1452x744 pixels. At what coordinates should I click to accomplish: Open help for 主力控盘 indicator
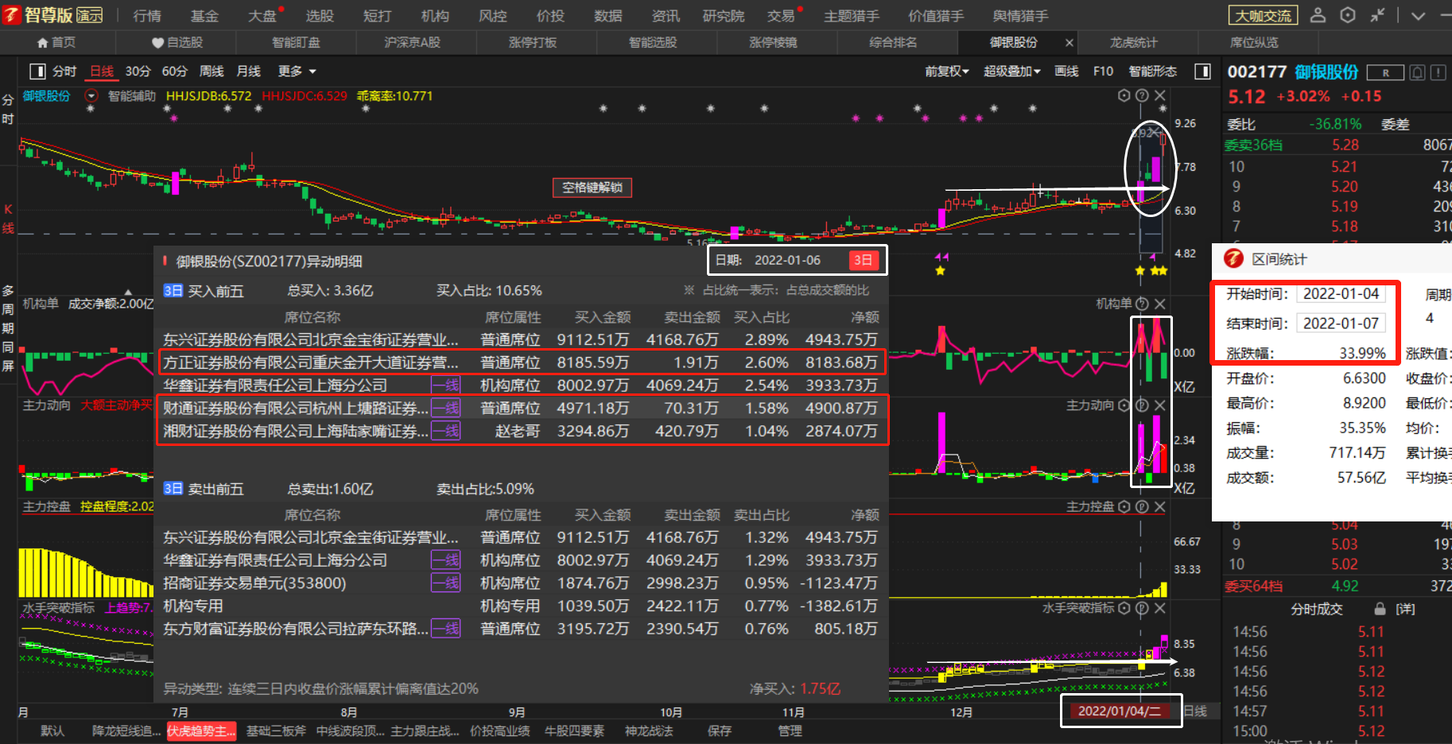[x=1142, y=506]
